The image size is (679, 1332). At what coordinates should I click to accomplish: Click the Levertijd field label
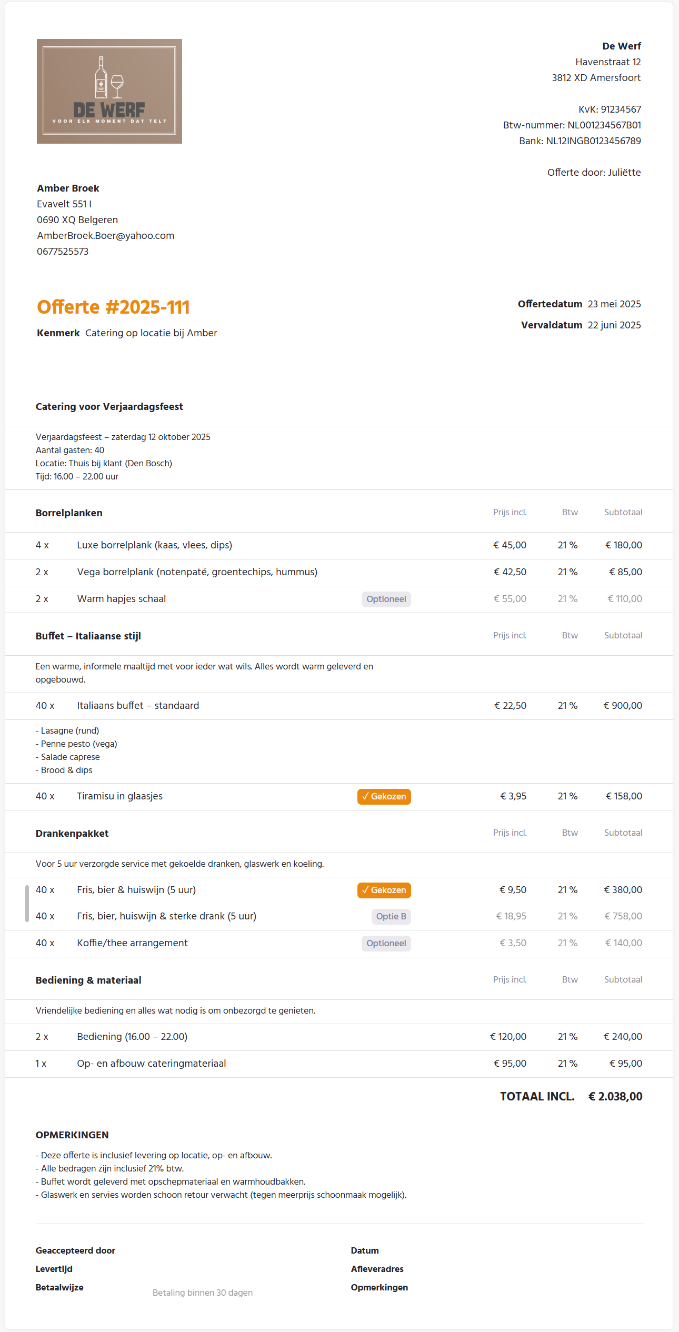coord(54,1269)
